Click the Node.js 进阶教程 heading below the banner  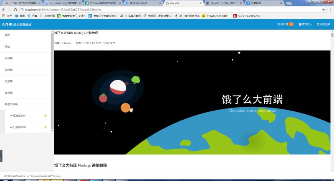click(81, 165)
